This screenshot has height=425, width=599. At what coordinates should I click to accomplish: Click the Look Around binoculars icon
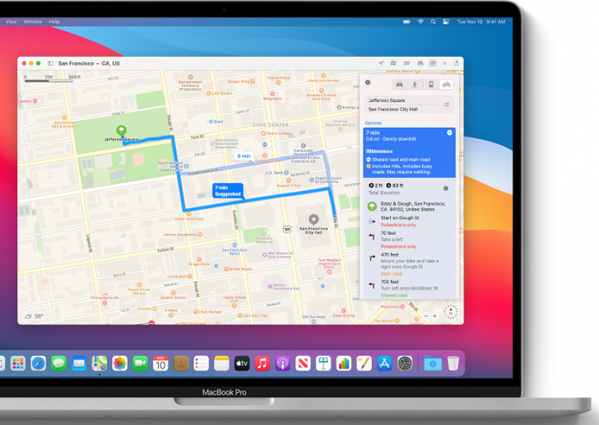tap(420, 63)
